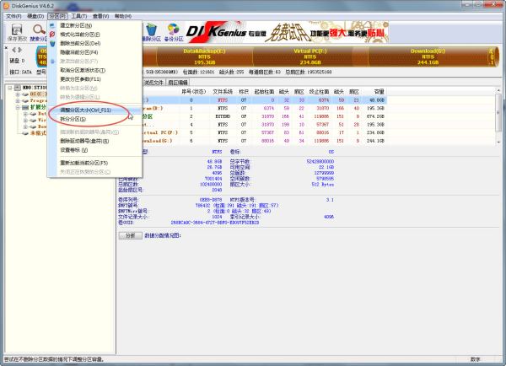
Task: Click 建立新分区(N) menu item
Action: pyautogui.click(x=77, y=25)
